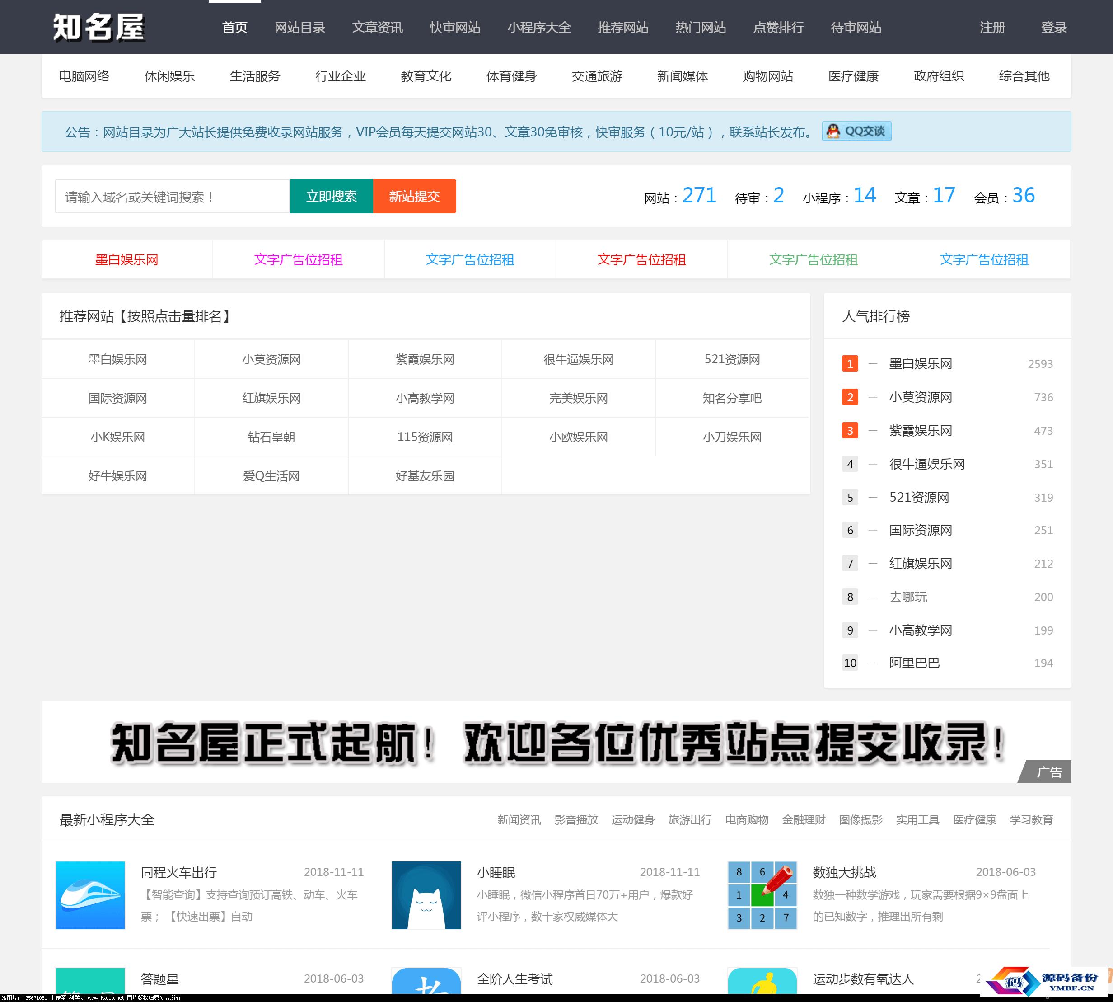The image size is (1113, 1002).
Task: Open 钻石皇朝 in recommended sites
Action: [271, 437]
